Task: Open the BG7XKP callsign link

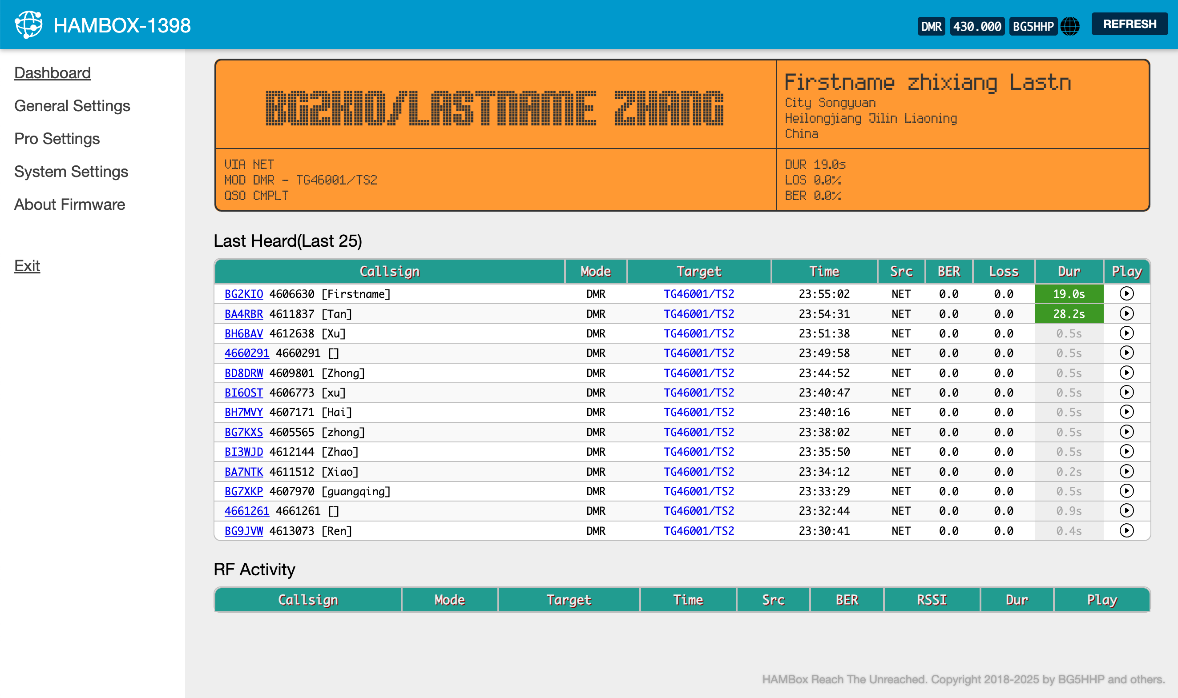Action: 243,491
